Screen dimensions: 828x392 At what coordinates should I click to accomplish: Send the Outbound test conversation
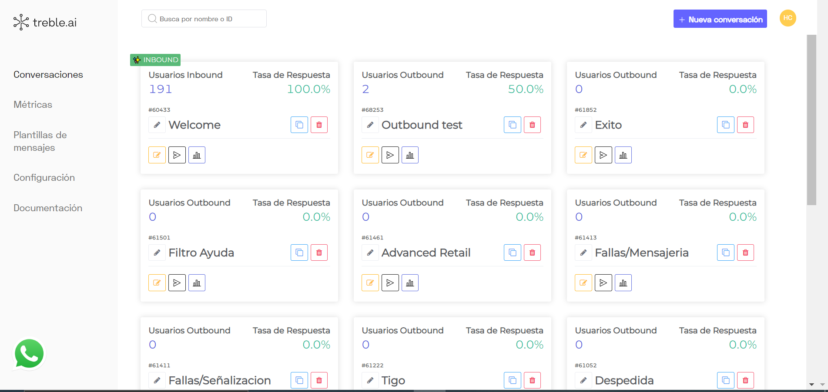[x=390, y=155]
